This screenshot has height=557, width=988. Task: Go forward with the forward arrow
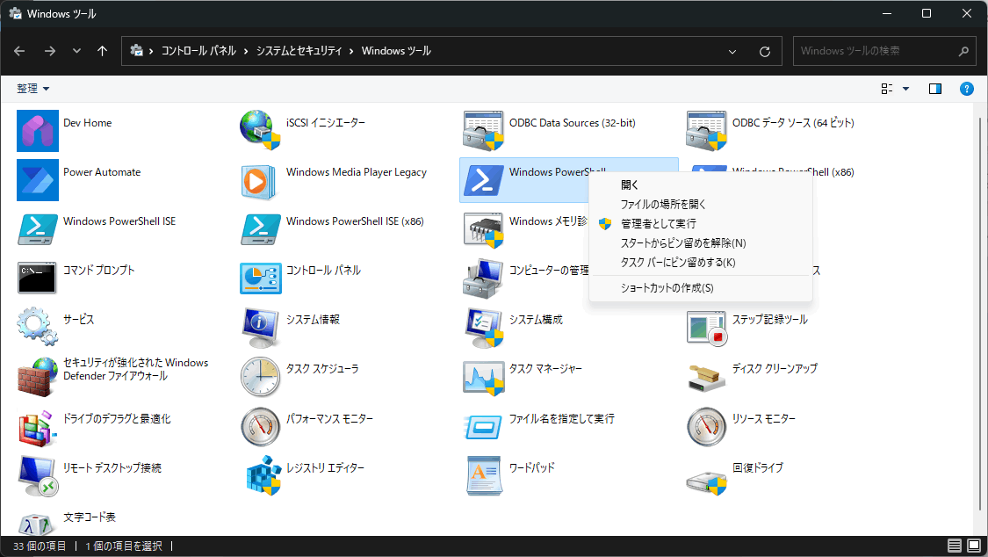pyautogui.click(x=50, y=51)
